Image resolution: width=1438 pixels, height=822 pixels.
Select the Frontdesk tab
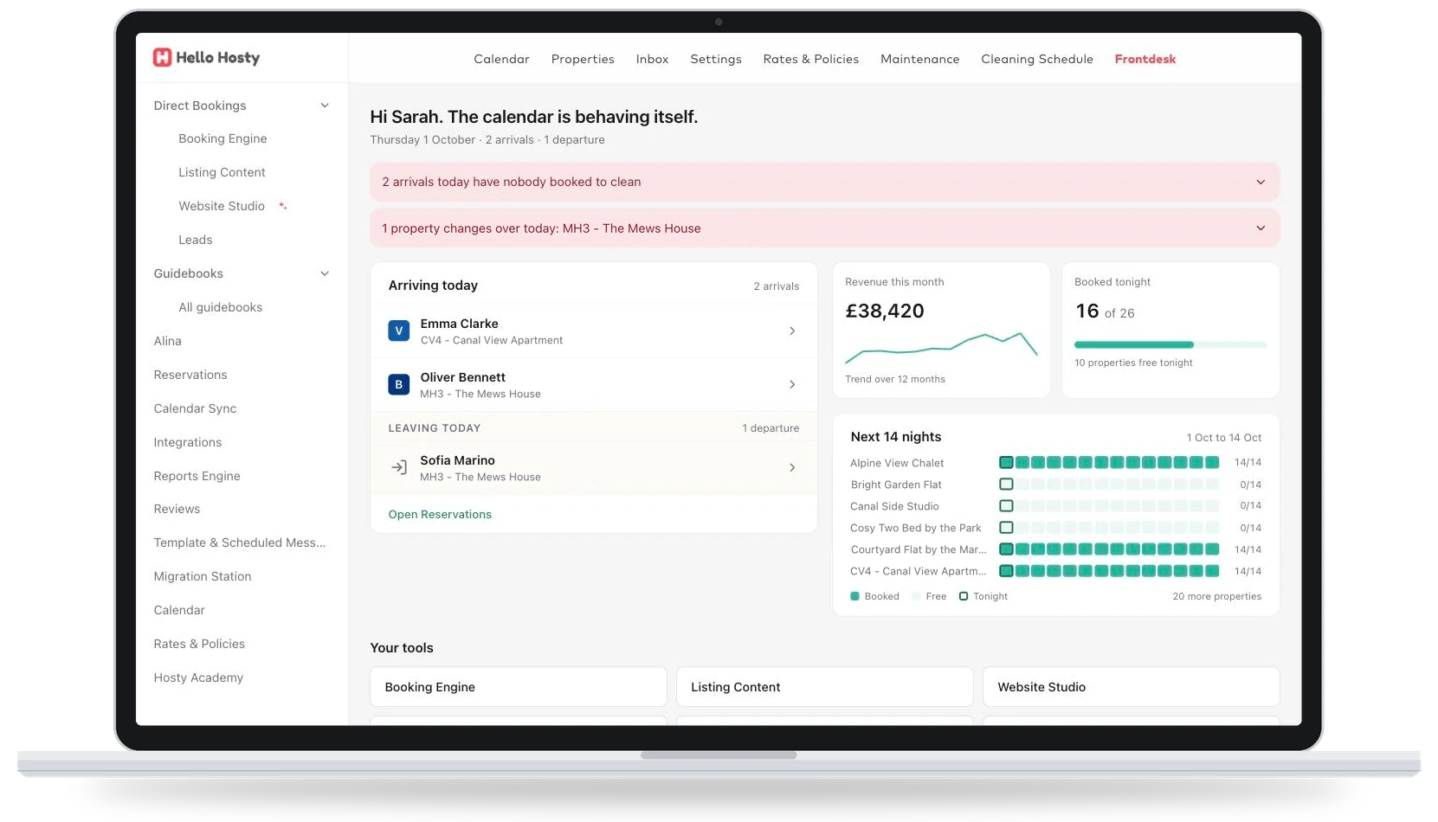point(1145,59)
